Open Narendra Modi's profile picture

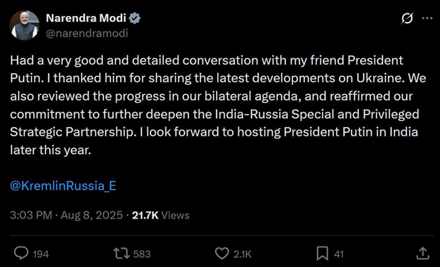tap(25, 25)
